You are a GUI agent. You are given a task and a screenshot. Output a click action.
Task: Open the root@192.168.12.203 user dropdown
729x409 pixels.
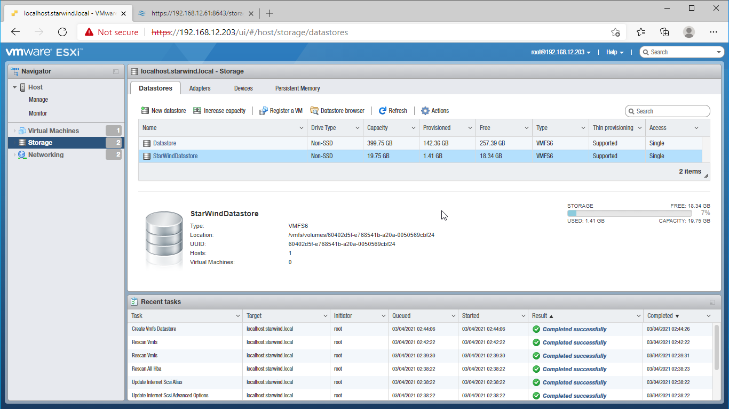[561, 52]
